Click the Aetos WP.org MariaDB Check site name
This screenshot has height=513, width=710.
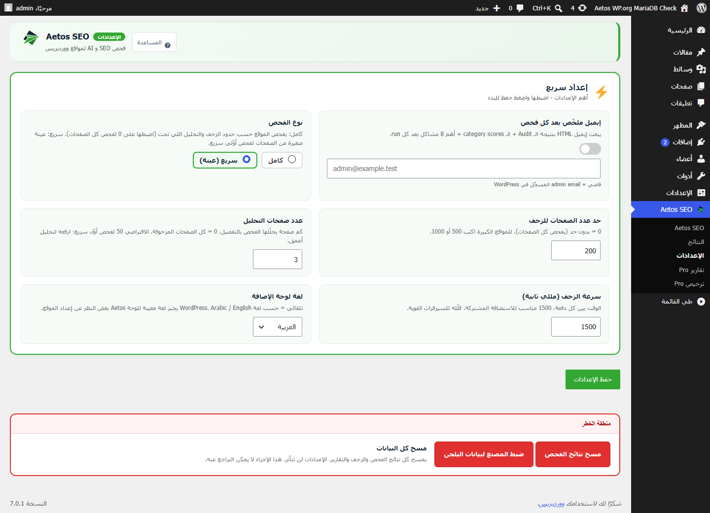pyautogui.click(x=635, y=8)
